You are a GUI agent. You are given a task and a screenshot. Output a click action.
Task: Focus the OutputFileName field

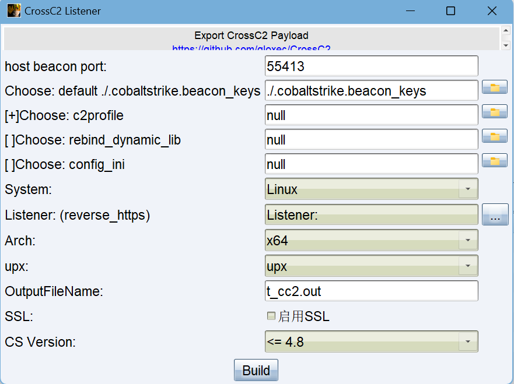pos(372,291)
